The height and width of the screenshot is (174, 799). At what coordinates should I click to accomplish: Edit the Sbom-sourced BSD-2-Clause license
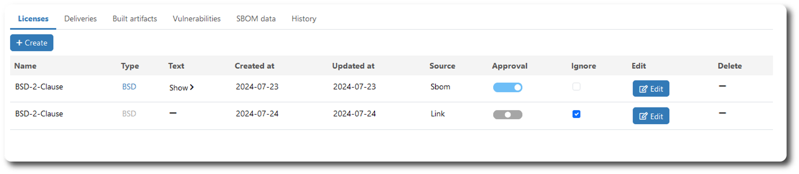coord(651,89)
